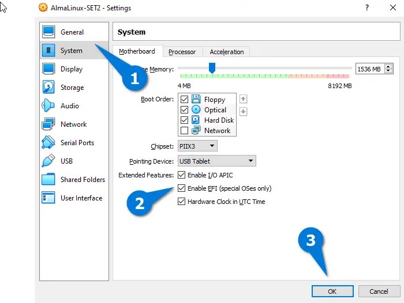Screen dimensions: 404x303
Task: Uncheck Hard Disk in boot order
Action: [184, 120]
